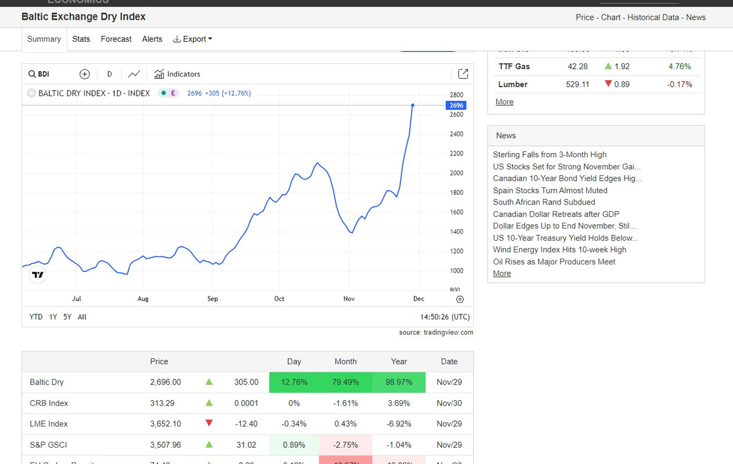The width and height of the screenshot is (733, 464).
Task: Read Sterling Falls from 3-Month High
Action: [550, 155]
